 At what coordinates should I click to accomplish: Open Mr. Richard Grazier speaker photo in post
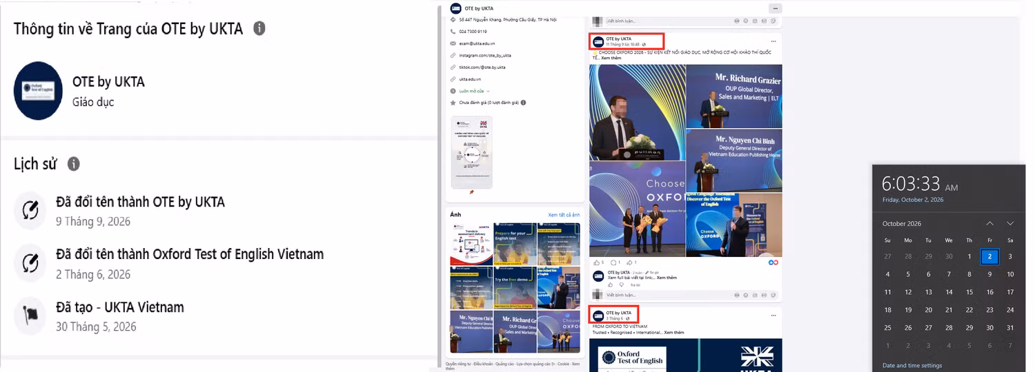[734, 96]
